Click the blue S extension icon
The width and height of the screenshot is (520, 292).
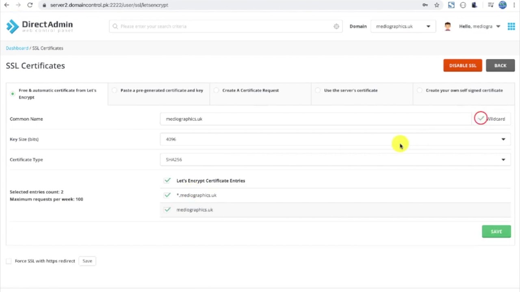[451, 5]
